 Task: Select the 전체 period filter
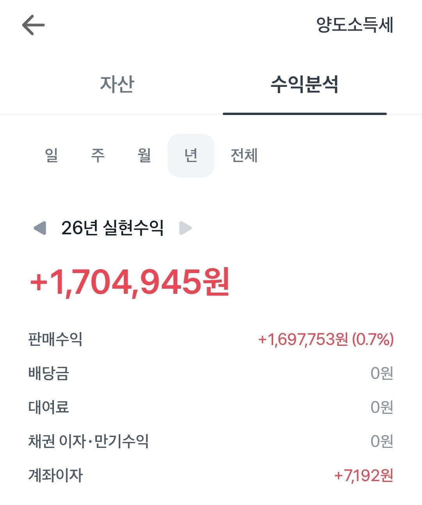(x=244, y=155)
